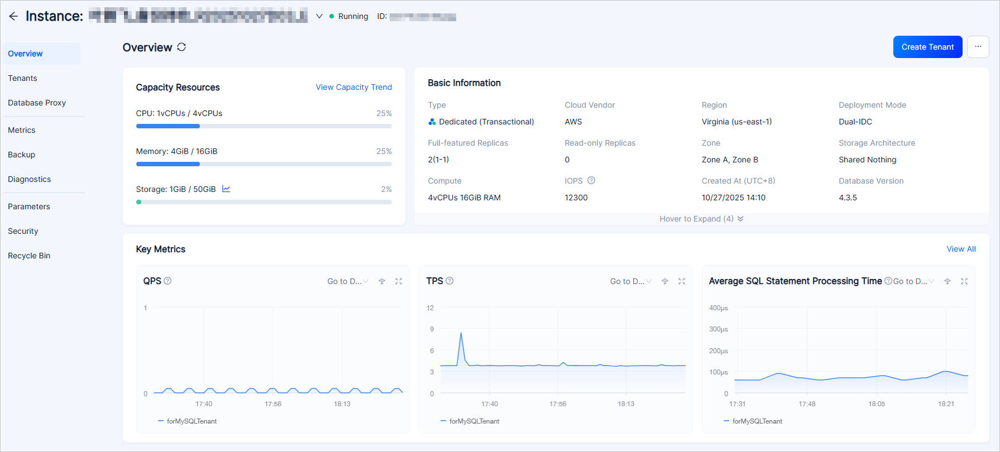The width and height of the screenshot is (1000, 452).
Task: Expand the QPS chart to fullscreen
Action: pos(399,281)
